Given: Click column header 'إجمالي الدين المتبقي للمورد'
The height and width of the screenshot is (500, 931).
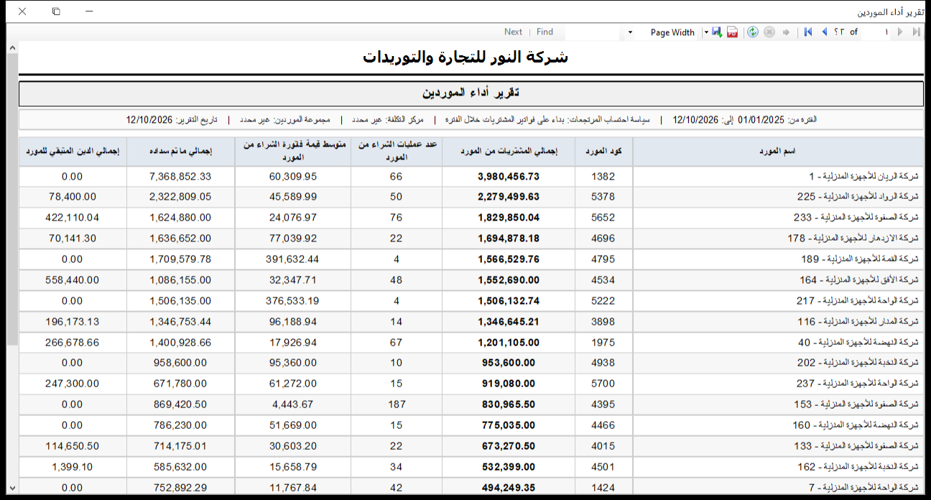Looking at the screenshot, I should 73,152.
